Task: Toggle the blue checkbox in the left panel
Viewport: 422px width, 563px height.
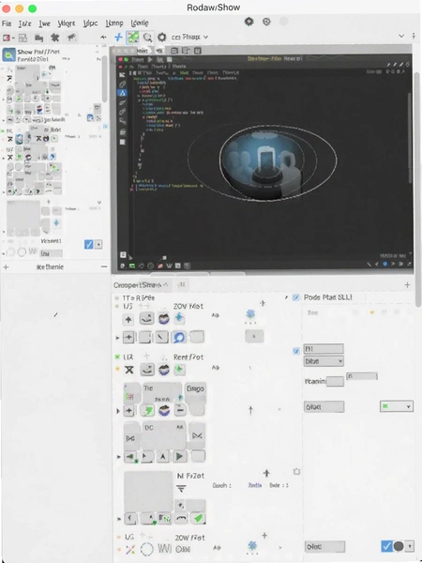Action: coord(89,245)
